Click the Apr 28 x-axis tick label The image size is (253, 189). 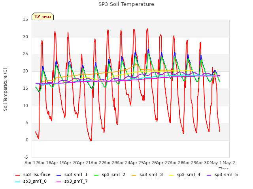[x=176, y=163]
